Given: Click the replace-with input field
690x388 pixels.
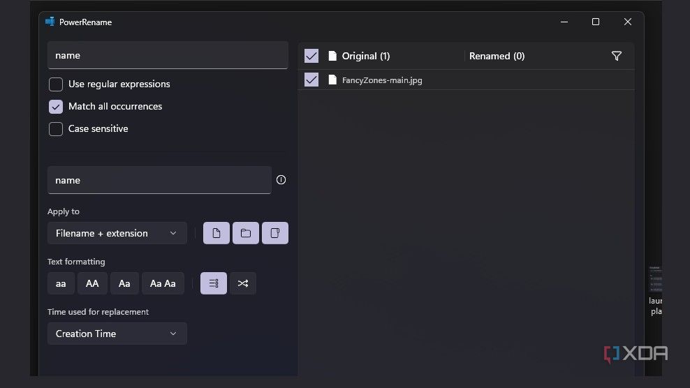Looking at the screenshot, I should pyautogui.click(x=159, y=180).
